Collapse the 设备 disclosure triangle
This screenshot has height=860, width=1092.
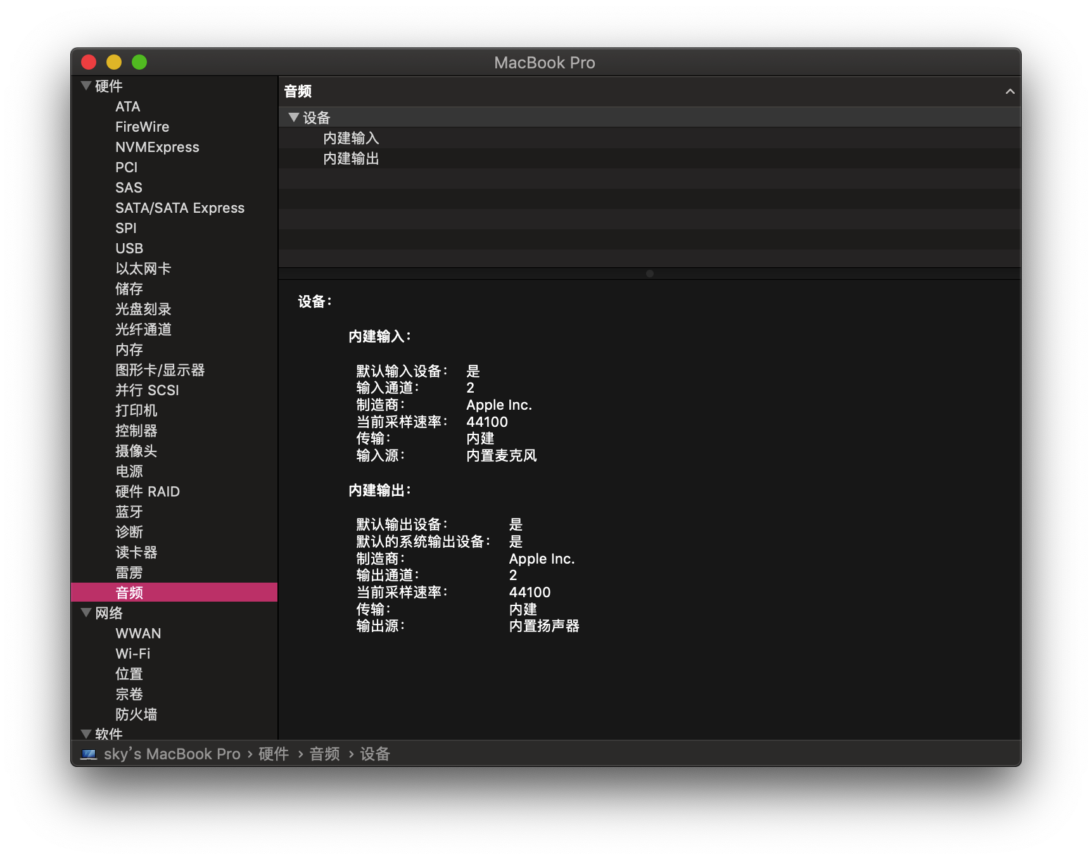point(293,117)
